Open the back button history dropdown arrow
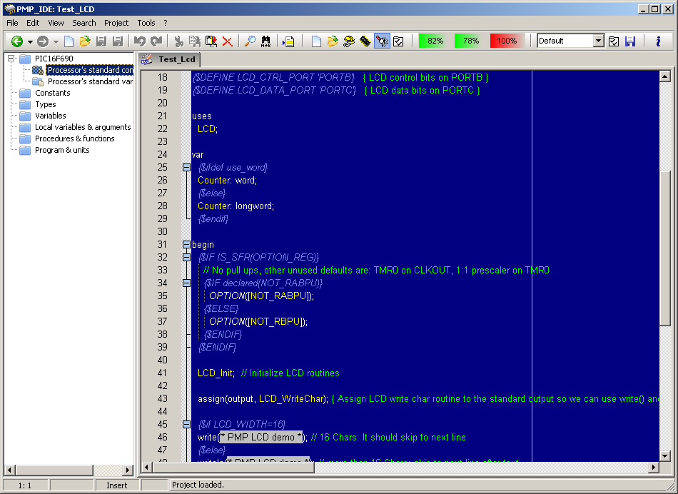The height and width of the screenshot is (494, 678). click(30, 41)
